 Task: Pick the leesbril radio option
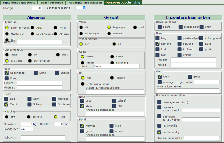click(x=112, y=78)
